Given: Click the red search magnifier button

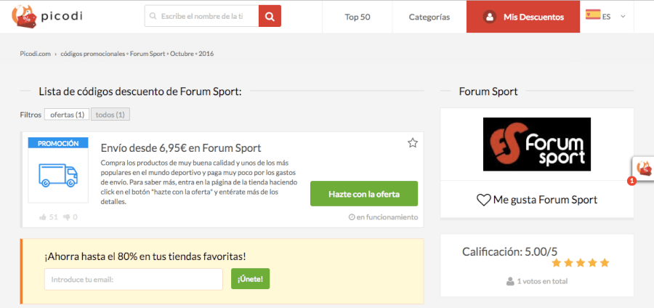Looking at the screenshot, I should (270, 16).
